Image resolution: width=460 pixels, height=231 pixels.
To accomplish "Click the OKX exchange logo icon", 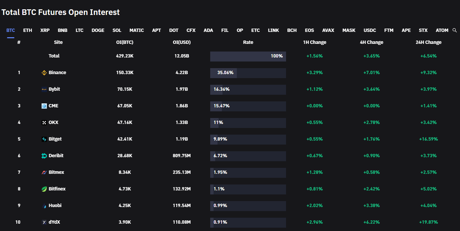I will (44, 123).
